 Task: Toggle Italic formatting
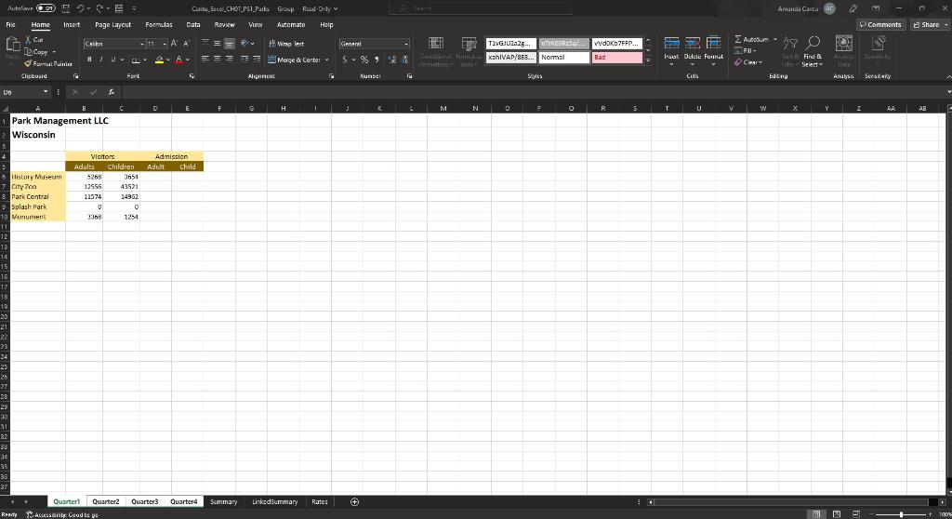pyautogui.click(x=100, y=60)
